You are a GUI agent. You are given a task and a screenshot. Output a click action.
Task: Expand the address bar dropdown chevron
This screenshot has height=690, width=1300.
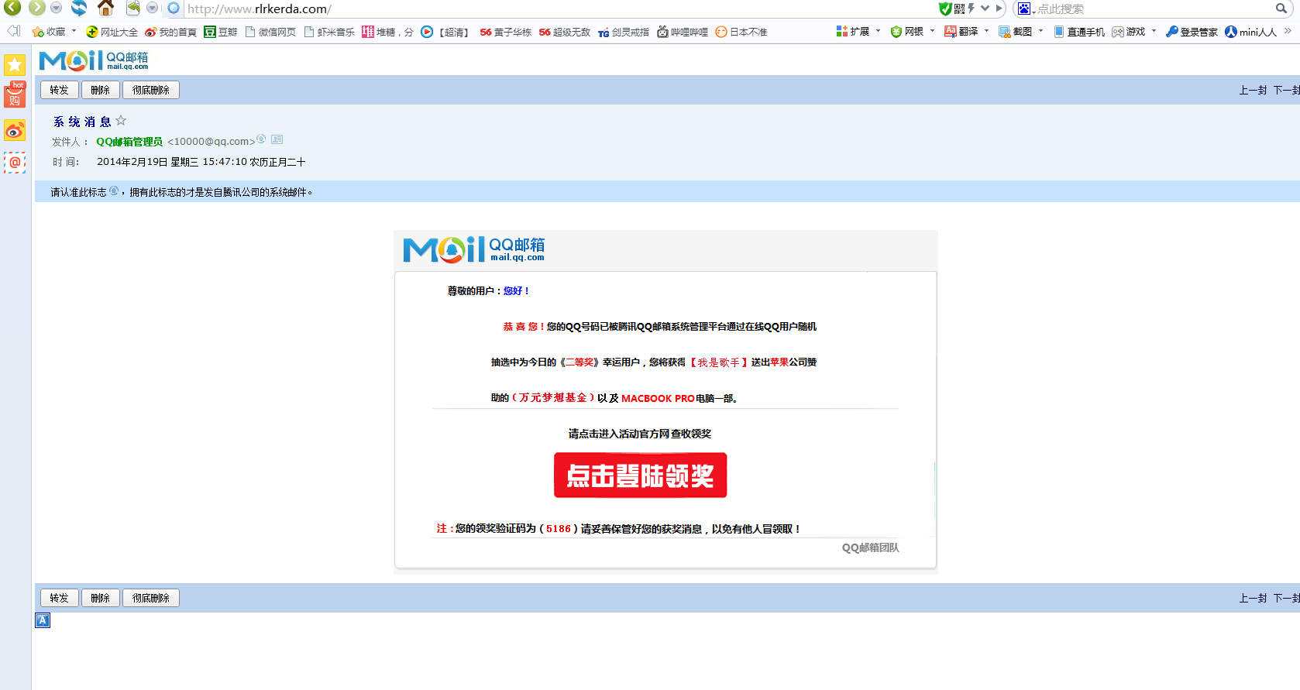point(985,9)
